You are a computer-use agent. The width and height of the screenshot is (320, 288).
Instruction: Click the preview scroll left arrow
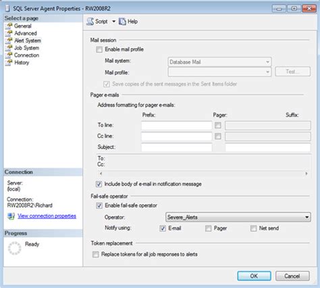point(101,174)
